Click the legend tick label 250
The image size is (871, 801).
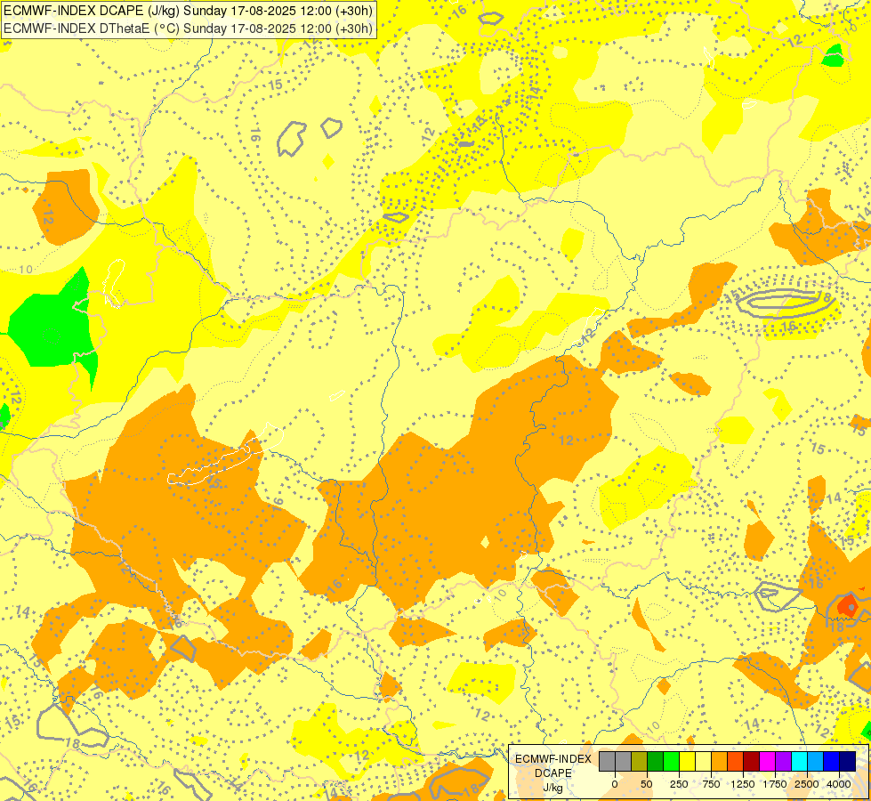coord(679,784)
